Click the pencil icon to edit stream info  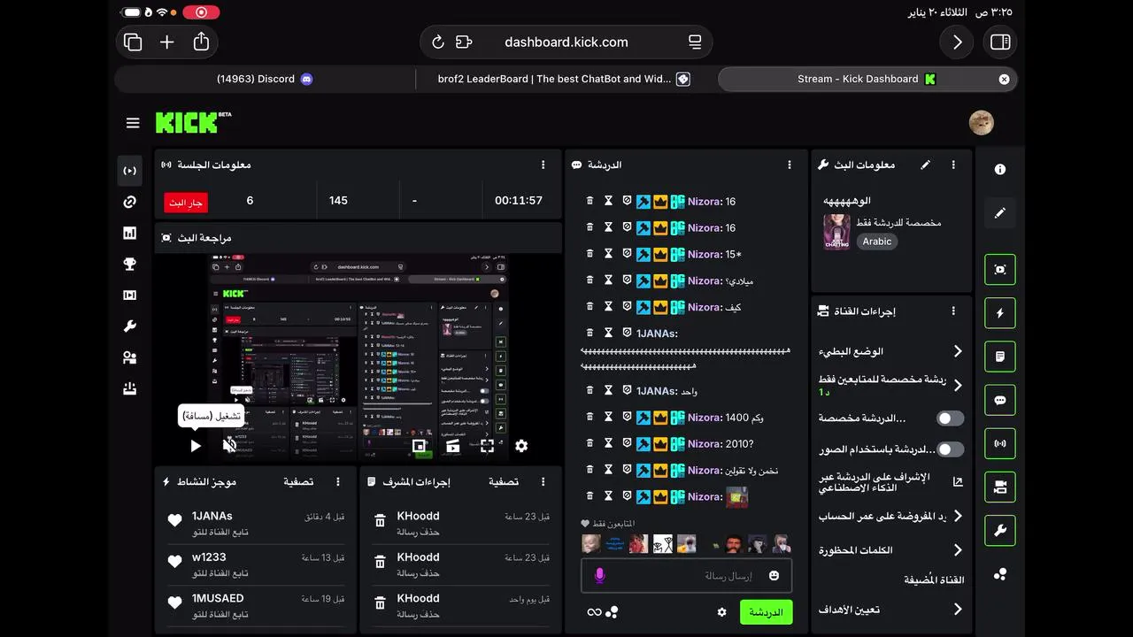tap(925, 165)
